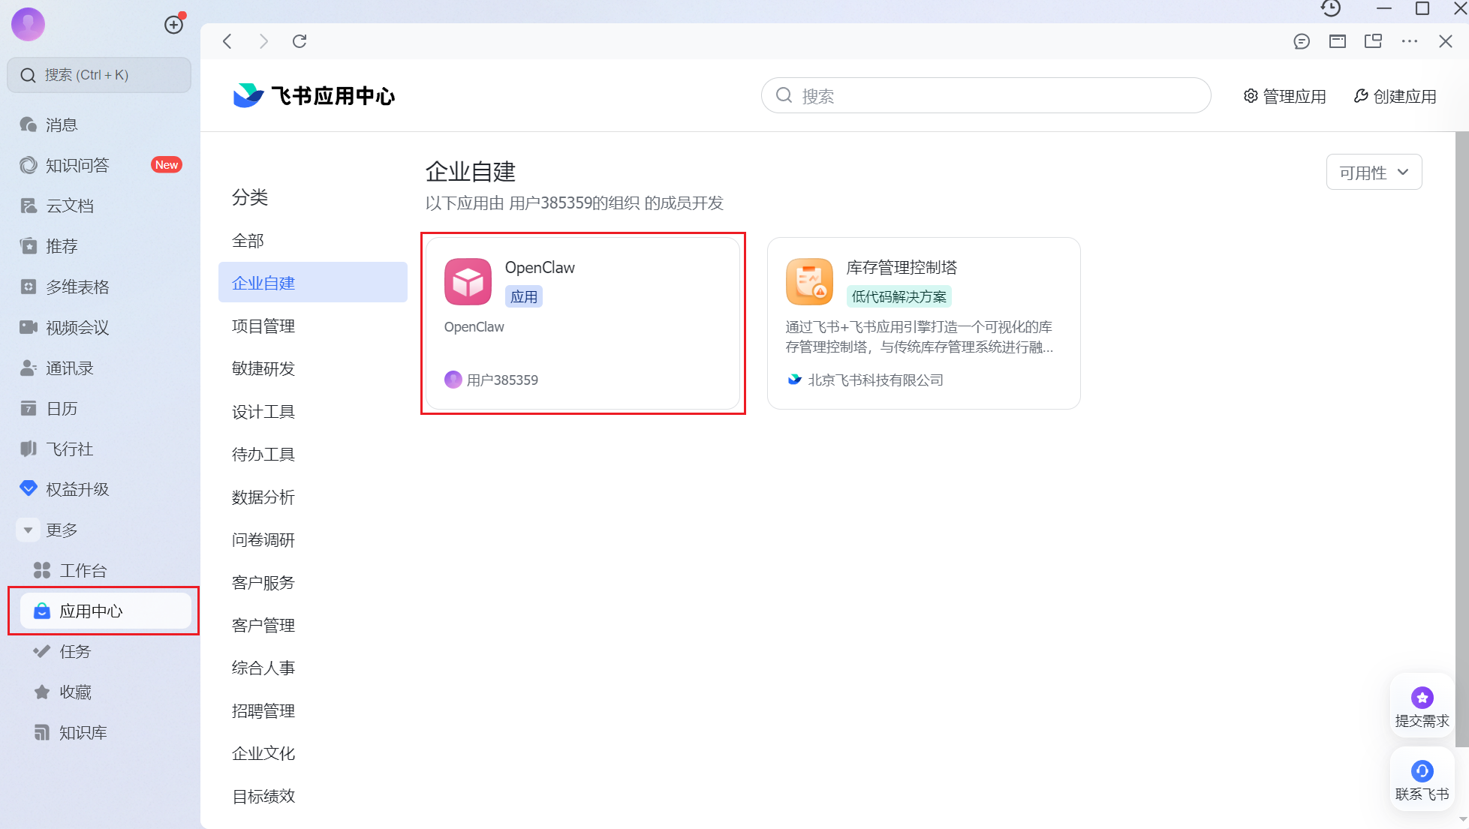Toggle the 收藏 favorites sidebar item
This screenshot has width=1469, height=829.
coord(74,692)
